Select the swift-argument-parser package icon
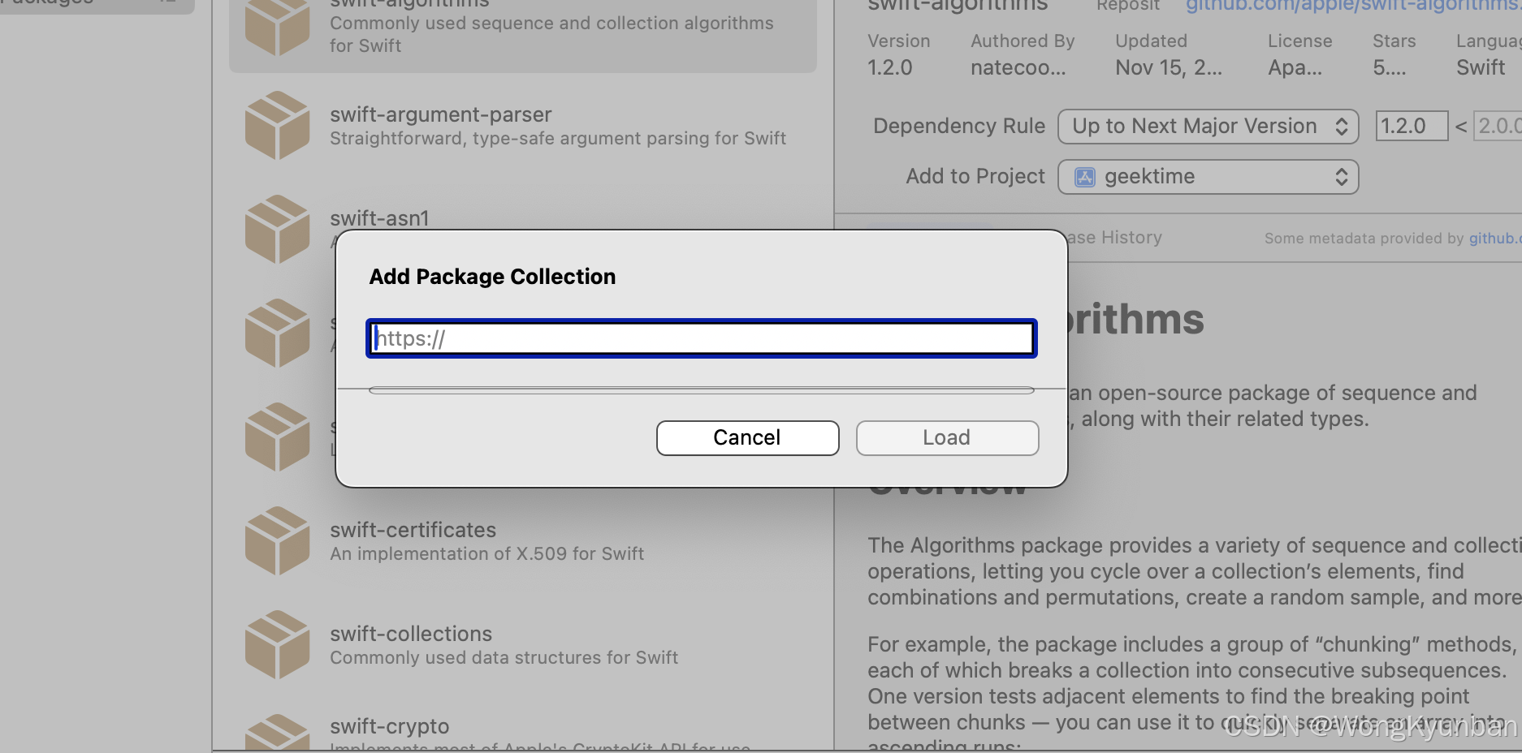The width and height of the screenshot is (1522, 753). [278, 126]
